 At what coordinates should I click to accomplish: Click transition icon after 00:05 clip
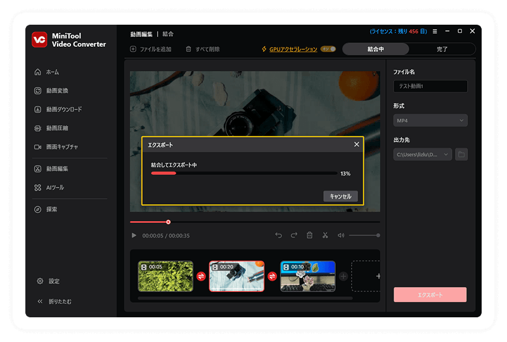201,276
